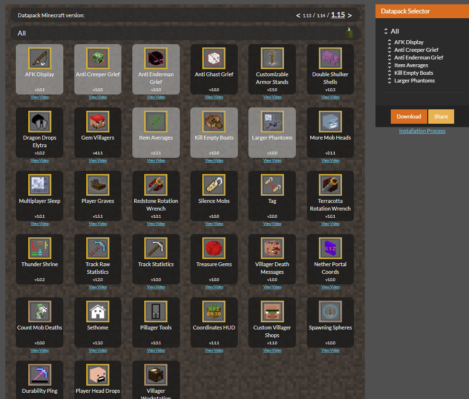Click reorder arrows beside Item Averages
Image resolution: width=469 pixels, height=399 pixels.
389,65
